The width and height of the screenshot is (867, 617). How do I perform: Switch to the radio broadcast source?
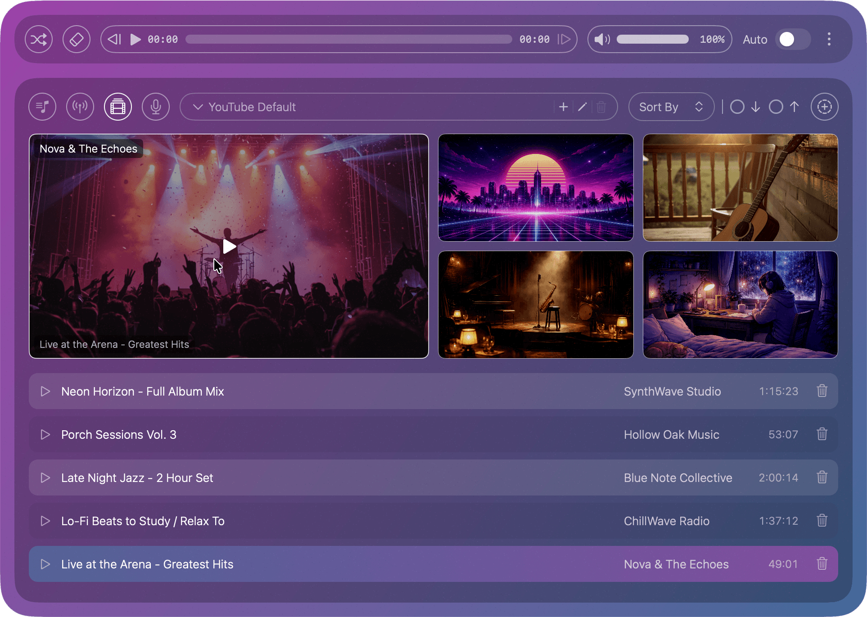[x=80, y=107]
